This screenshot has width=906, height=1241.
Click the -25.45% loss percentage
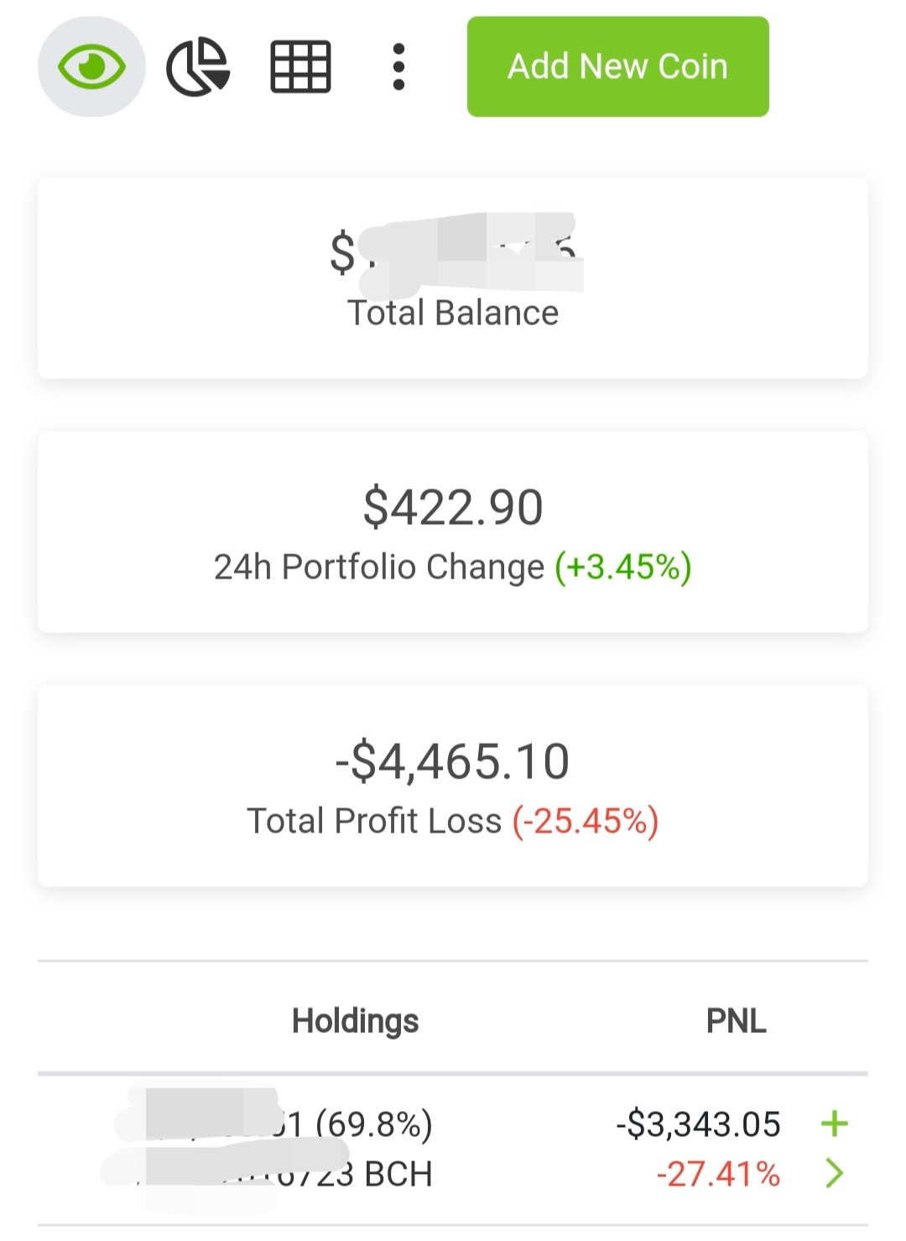tap(586, 821)
